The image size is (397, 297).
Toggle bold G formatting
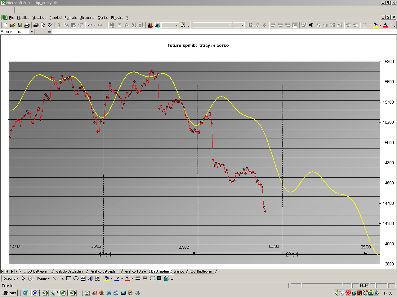pyautogui.click(x=250, y=25)
